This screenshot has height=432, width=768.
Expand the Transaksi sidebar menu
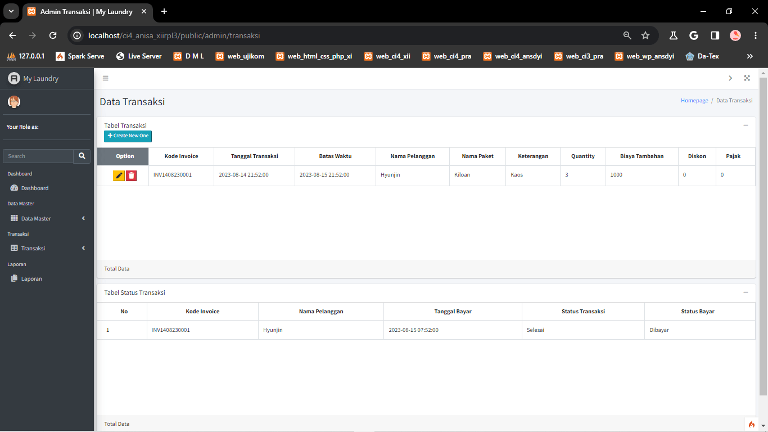(47, 248)
